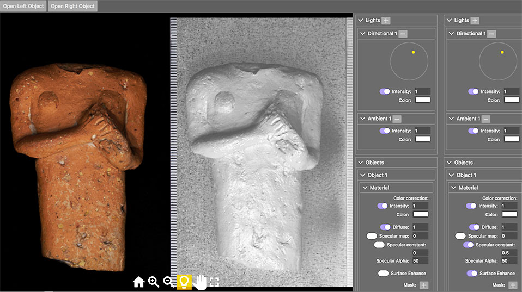
Task: Enable Surface Enhance in left panel
Action: 384,273
